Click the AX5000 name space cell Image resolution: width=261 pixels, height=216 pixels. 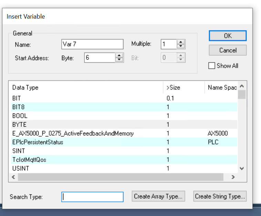218,133
